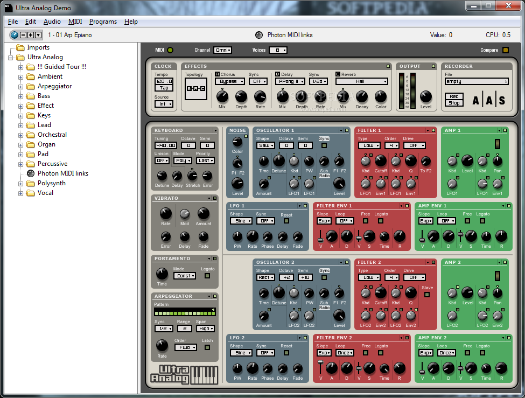The width and height of the screenshot is (525, 398).
Task: Click the Ultra Analog keyboard logo
Action: click(x=184, y=374)
